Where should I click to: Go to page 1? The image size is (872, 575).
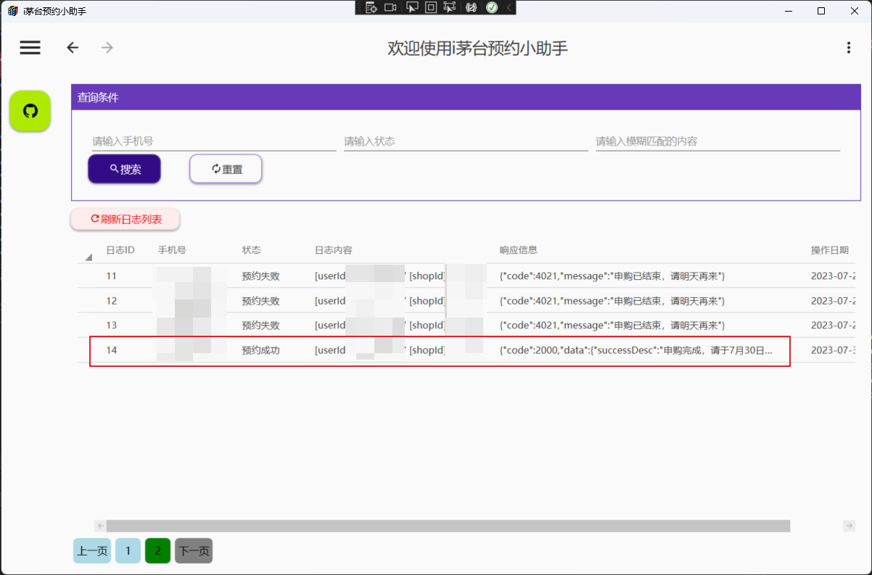pos(128,551)
